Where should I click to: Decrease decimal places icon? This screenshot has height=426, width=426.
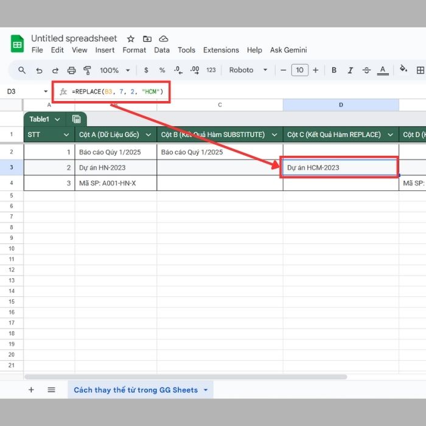click(178, 70)
